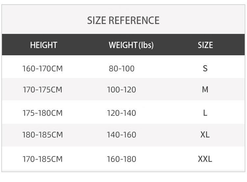This screenshot has height=182, width=247.
Task: Click the dark header bar of table
Action: [x=123, y=44]
